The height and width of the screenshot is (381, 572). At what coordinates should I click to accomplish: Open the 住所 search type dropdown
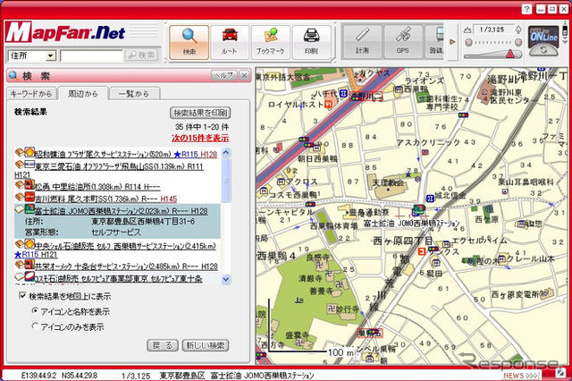[50, 55]
